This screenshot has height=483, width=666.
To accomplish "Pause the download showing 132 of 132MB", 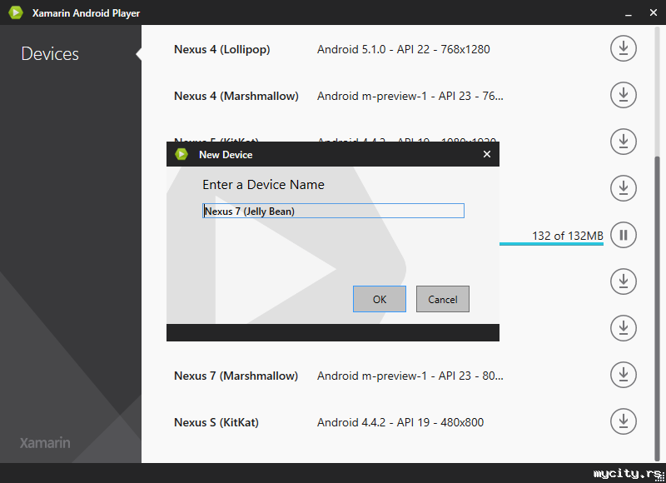I will point(623,235).
